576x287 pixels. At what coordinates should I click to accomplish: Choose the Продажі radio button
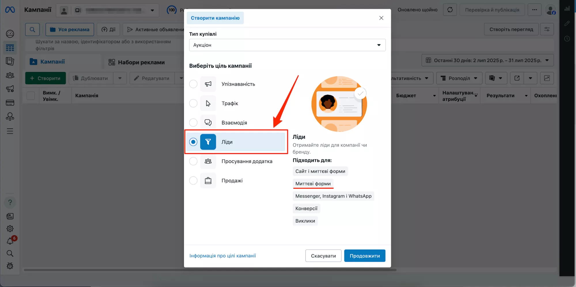[x=193, y=180]
